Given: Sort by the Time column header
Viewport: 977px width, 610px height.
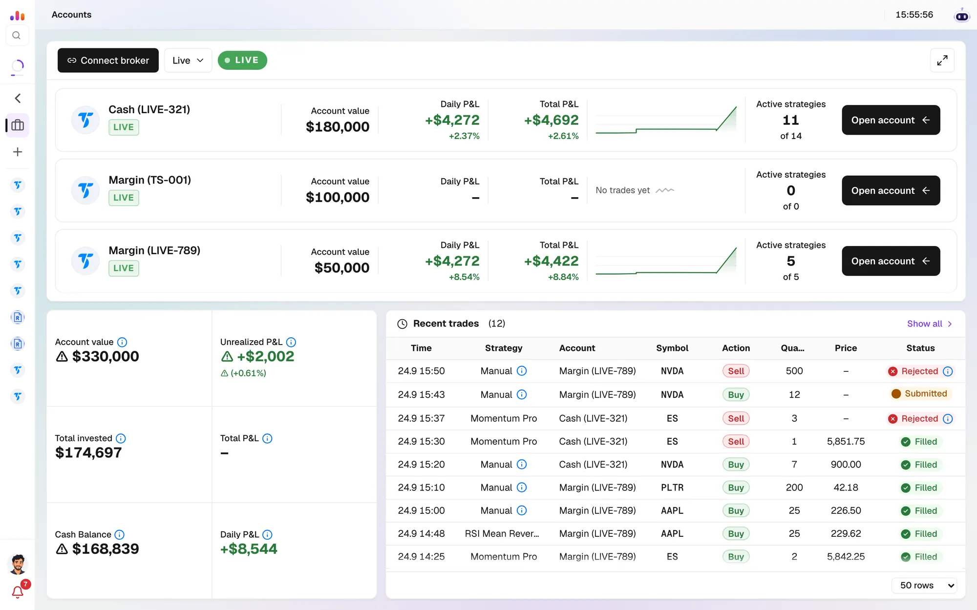Looking at the screenshot, I should click(421, 348).
